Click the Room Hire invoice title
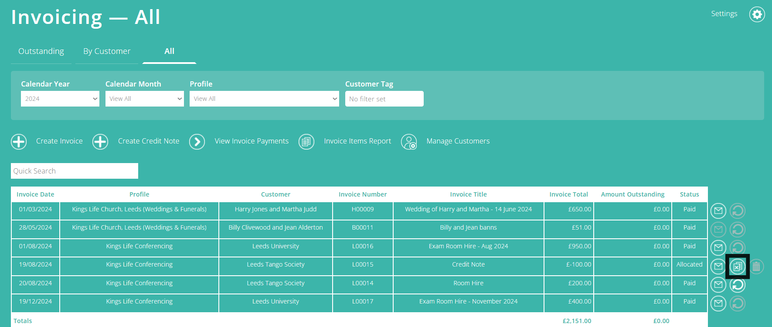 coord(469,283)
